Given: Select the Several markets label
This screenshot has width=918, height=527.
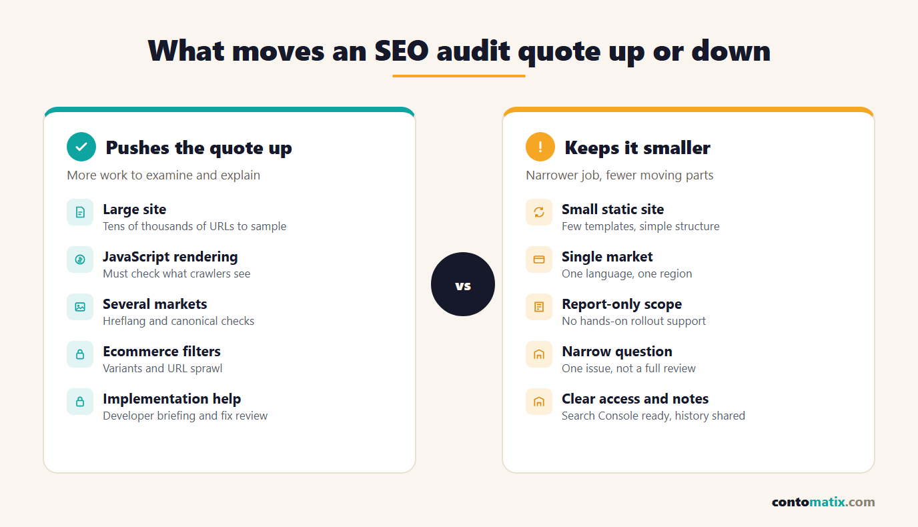Looking at the screenshot, I should pos(155,304).
